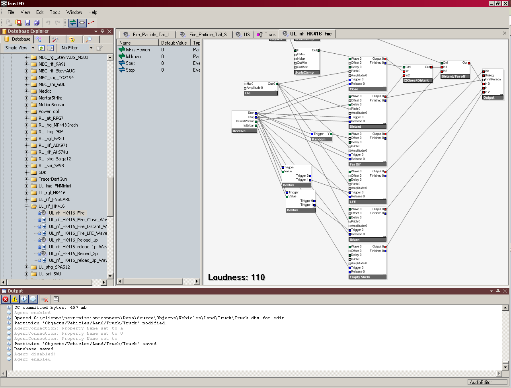The image size is (511, 388).
Task: Click the Database Explorer vertical scrollbar thumb
Action: point(110,197)
